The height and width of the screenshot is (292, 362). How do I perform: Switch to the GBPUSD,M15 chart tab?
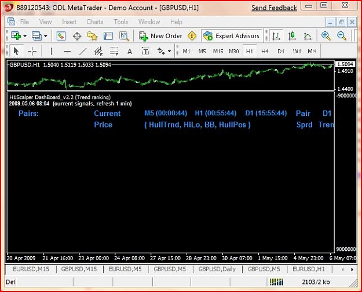pos(79,269)
